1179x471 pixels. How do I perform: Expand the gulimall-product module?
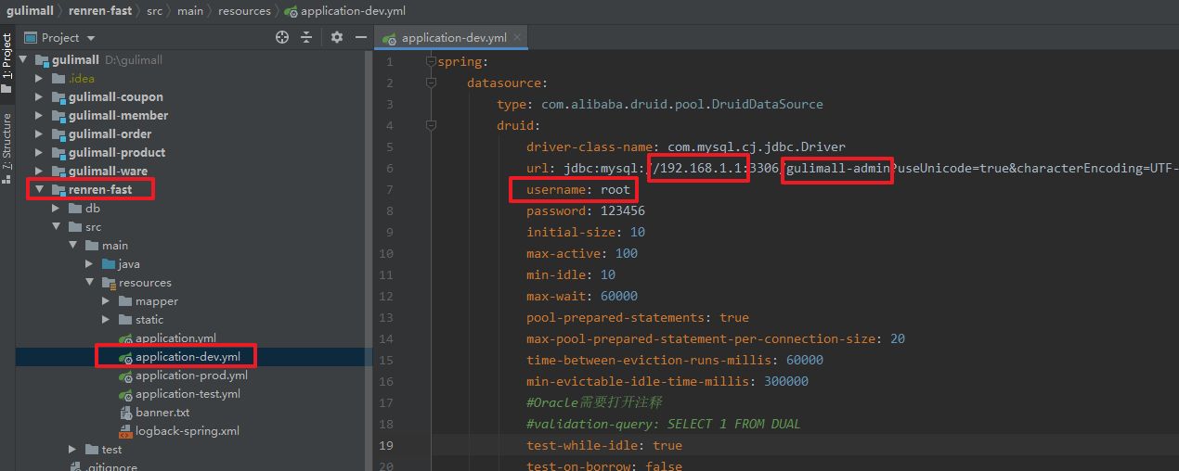[39, 152]
